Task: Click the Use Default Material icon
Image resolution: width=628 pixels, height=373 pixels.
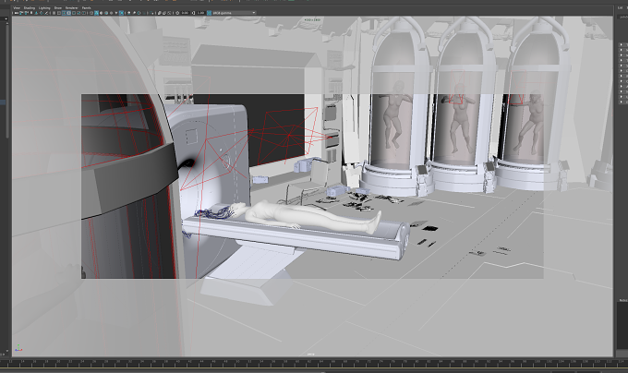Action: click(101, 13)
